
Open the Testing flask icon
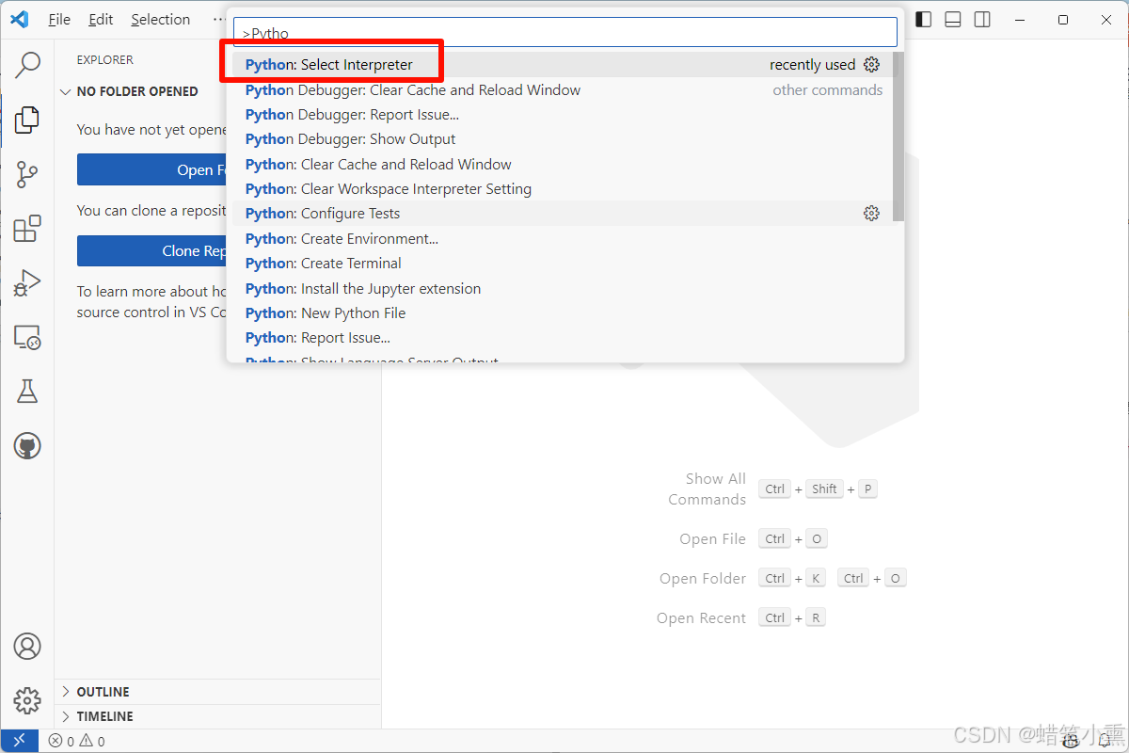tap(27, 392)
